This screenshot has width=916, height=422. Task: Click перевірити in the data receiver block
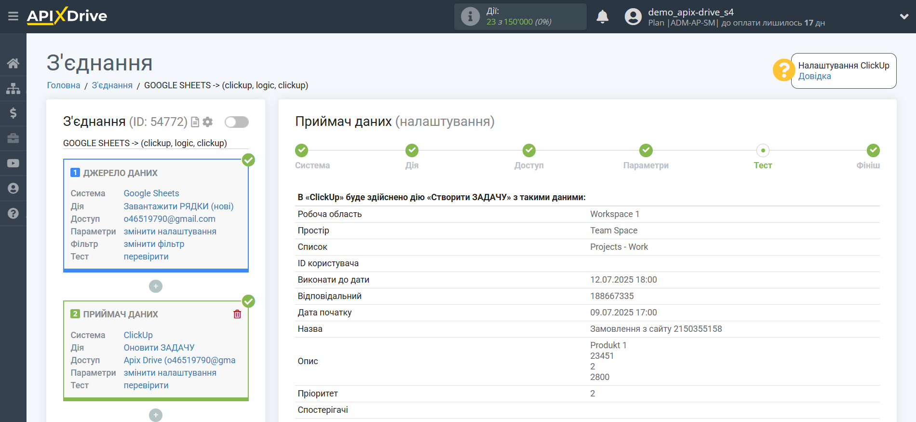146,385
